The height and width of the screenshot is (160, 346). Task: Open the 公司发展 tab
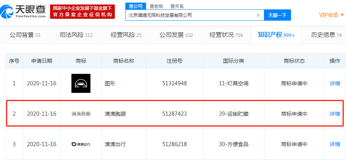(176, 35)
